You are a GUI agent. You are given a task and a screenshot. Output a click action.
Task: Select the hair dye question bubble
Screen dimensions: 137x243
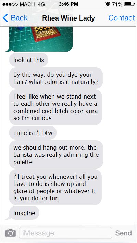(x=56, y=78)
